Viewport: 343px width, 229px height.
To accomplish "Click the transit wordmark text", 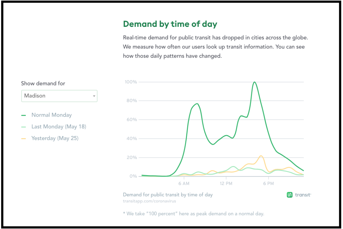I will click(x=303, y=195).
